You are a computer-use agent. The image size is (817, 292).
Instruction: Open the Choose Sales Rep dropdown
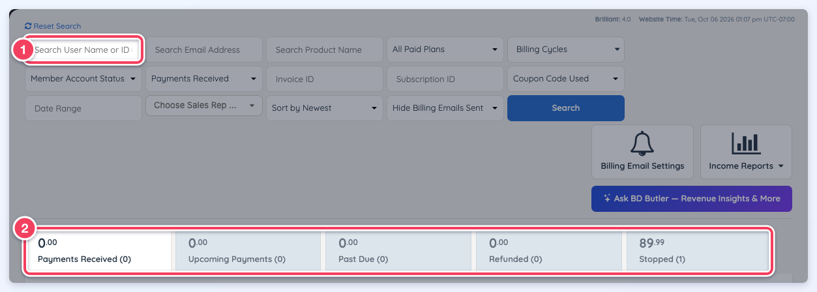[204, 106]
